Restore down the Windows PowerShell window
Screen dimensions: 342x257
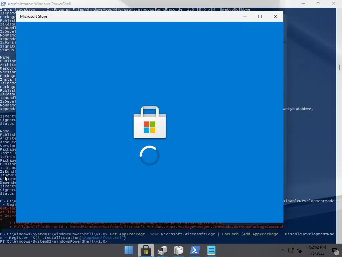(318, 3)
